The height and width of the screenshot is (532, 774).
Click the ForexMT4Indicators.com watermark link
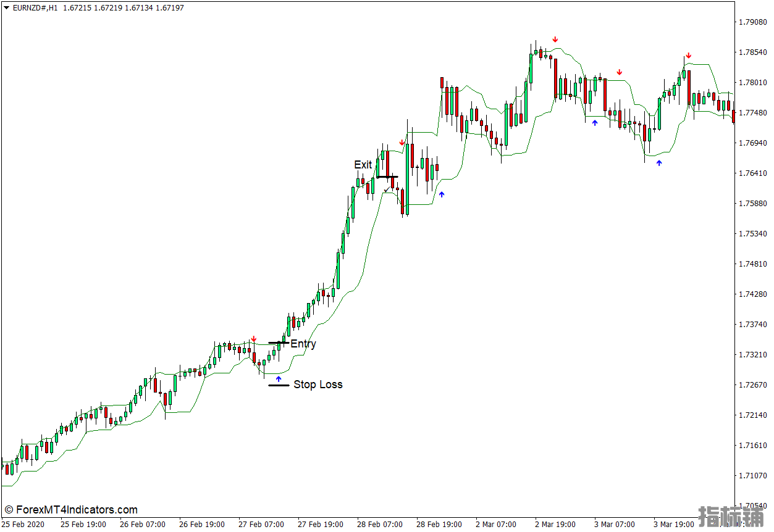[70, 510]
